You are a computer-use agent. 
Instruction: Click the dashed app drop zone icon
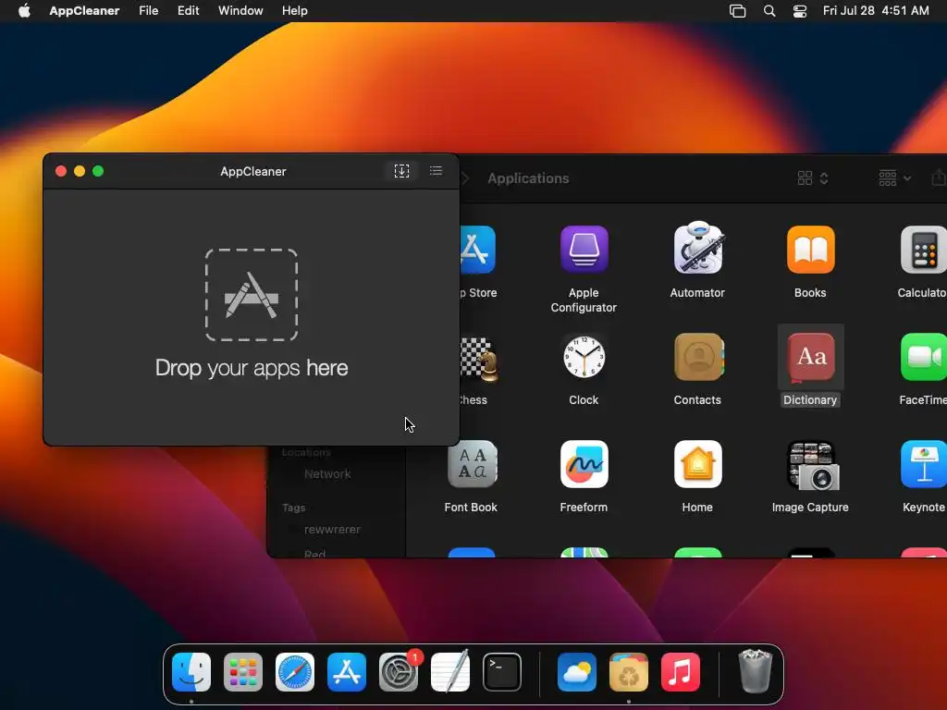tap(252, 295)
